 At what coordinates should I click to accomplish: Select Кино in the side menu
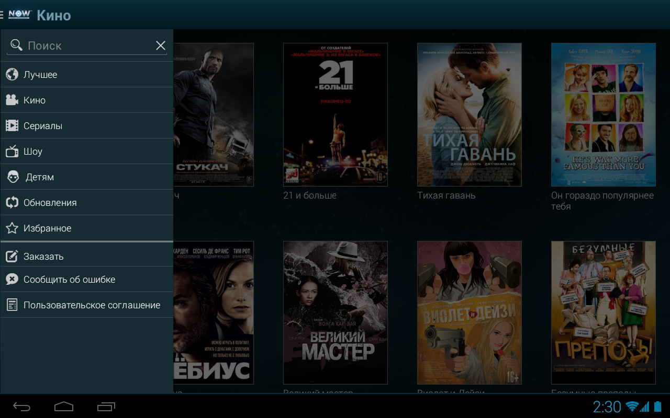87,100
